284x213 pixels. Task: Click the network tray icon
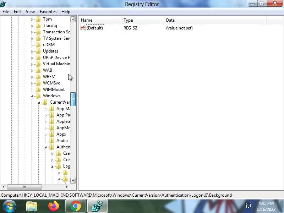point(248,206)
